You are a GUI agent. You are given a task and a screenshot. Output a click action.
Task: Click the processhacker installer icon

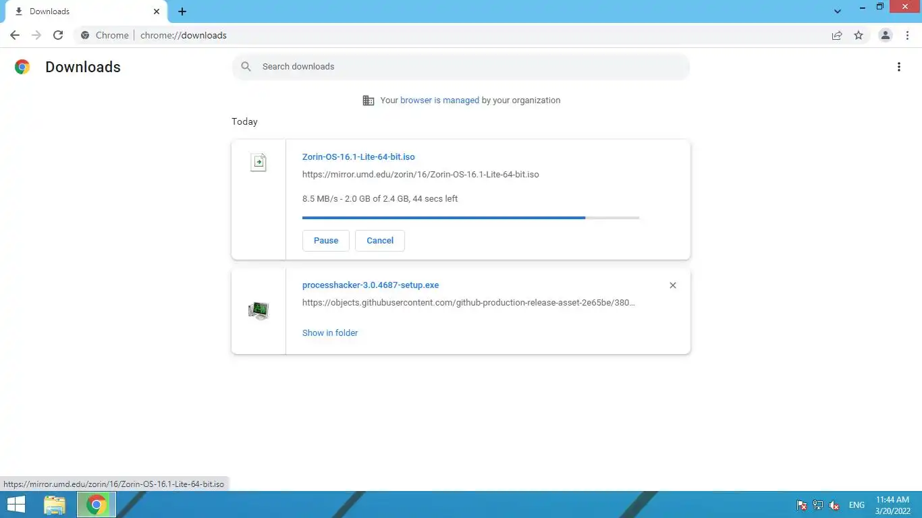click(x=259, y=310)
